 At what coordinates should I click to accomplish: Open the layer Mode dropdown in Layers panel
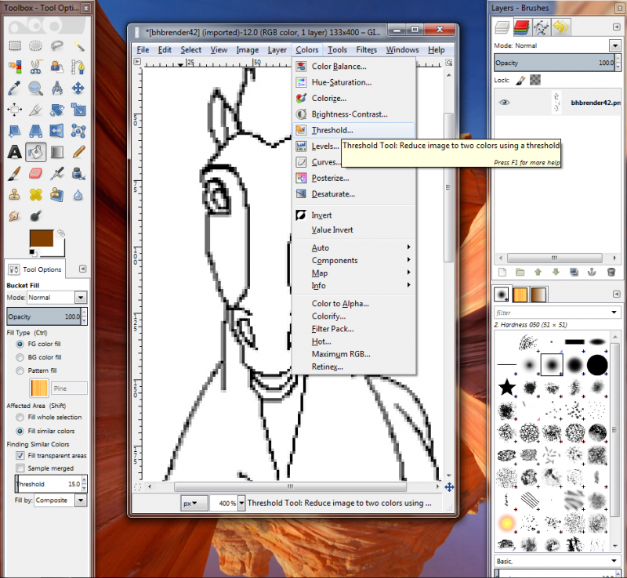coord(614,45)
